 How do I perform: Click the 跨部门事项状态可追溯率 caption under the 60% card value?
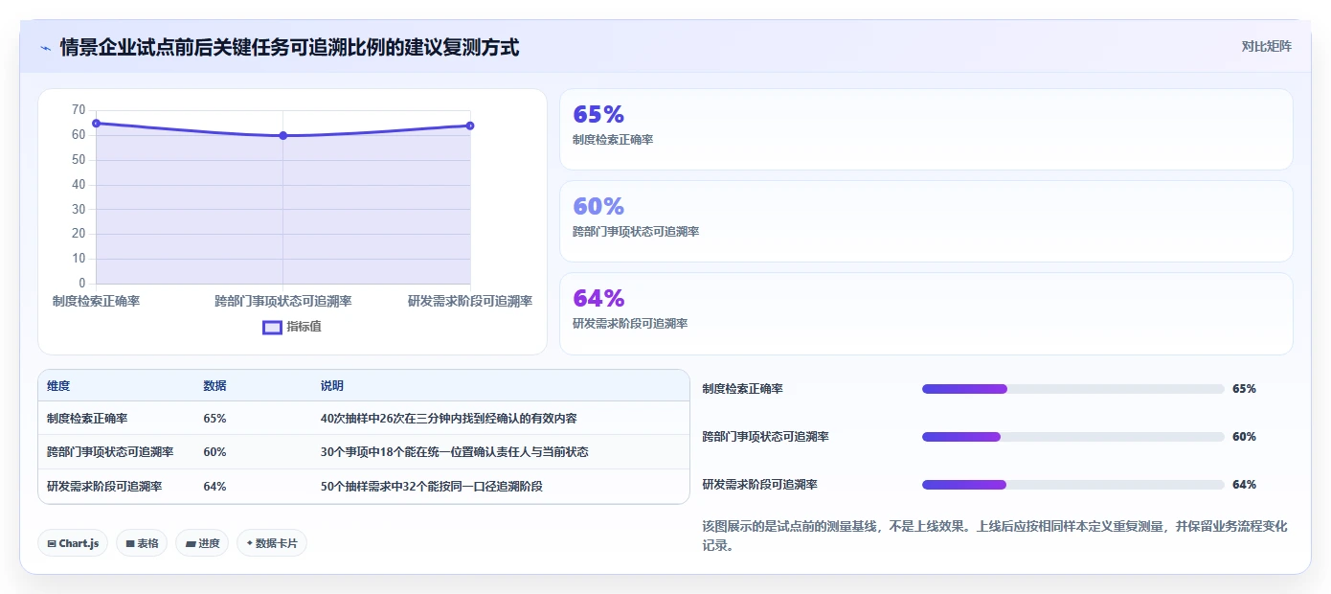pyautogui.click(x=636, y=232)
